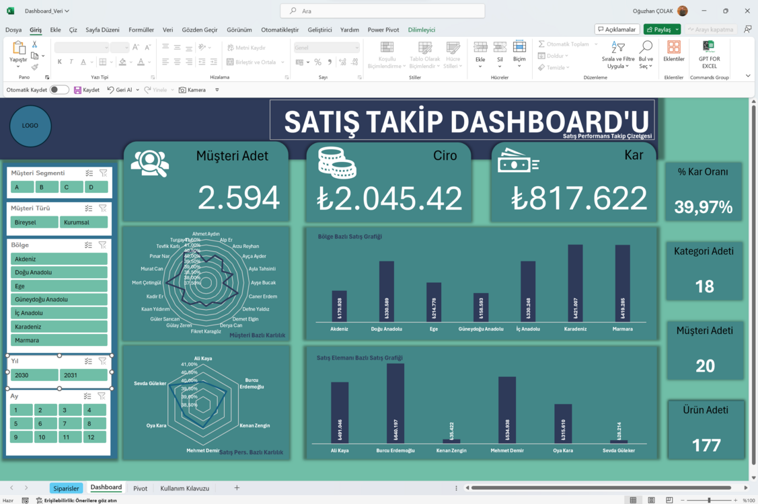
Task: Click in the Ara search box
Action: tap(383, 11)
